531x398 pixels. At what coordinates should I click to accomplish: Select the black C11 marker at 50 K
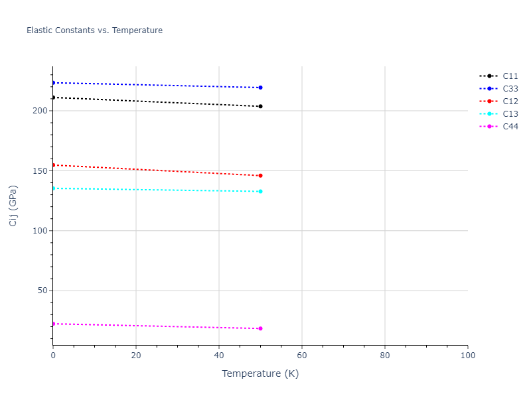tap(260, 106)
